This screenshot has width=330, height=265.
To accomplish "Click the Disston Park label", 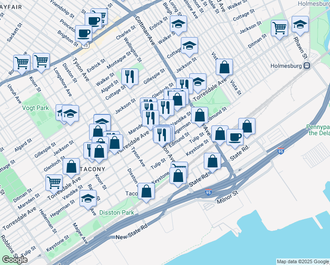I will tap(116, 212).
